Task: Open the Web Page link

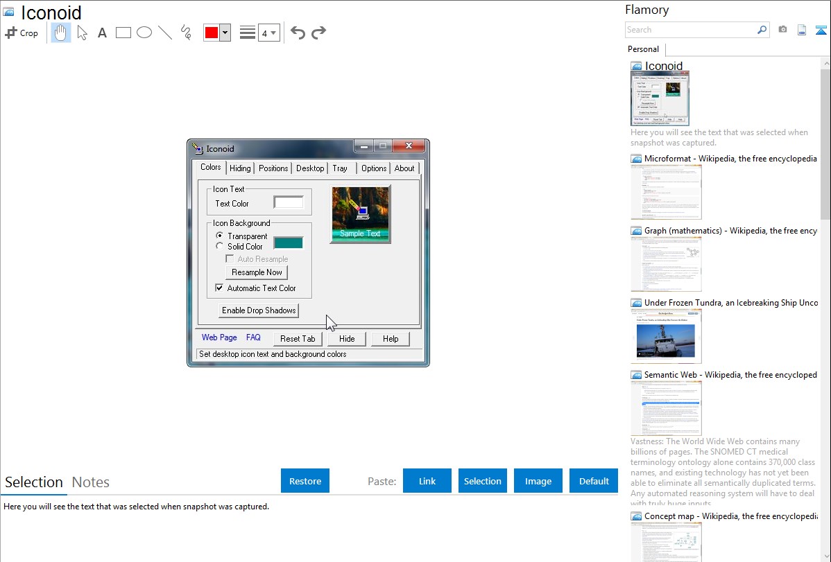Action: tap(219, 337)
